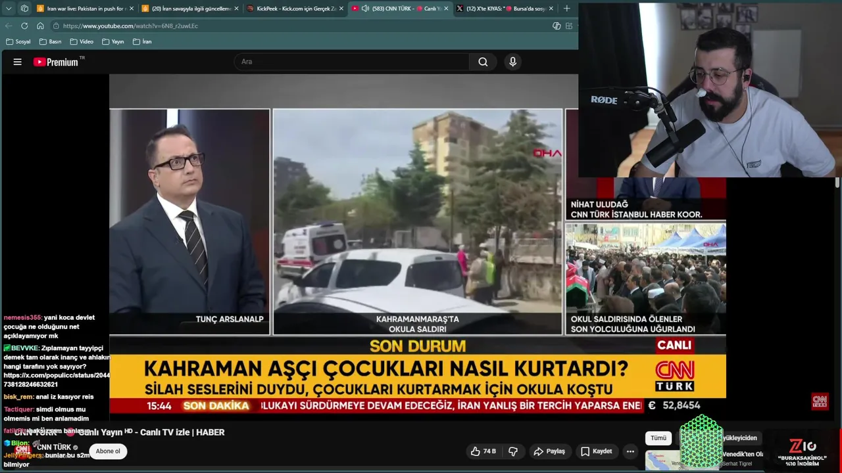Open more actions three-dot menu

pyautogui.click(x=630, y=451)
